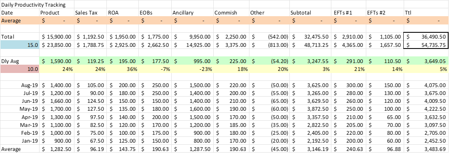Screen dimensions: 449x153
Task: Click the 'Ancillary' header cell
Action: [192, 13]
